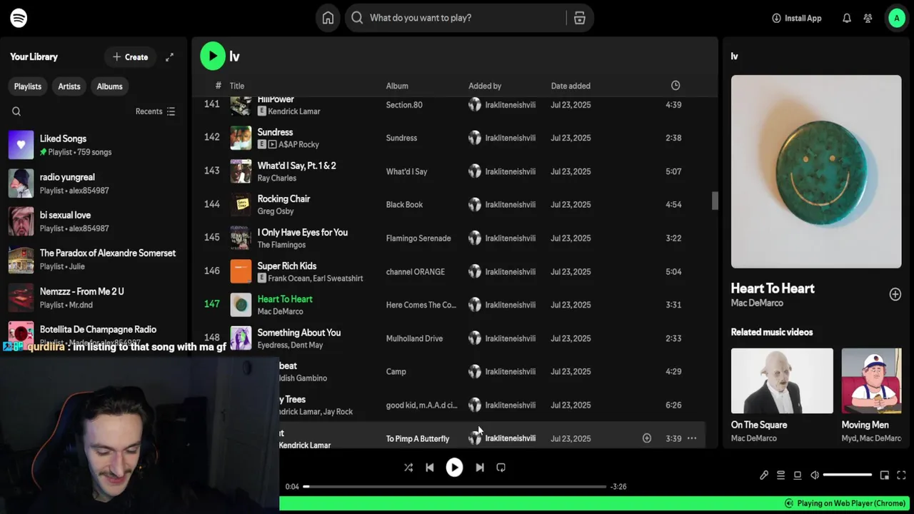Filter library by Albums

(110, 86)
